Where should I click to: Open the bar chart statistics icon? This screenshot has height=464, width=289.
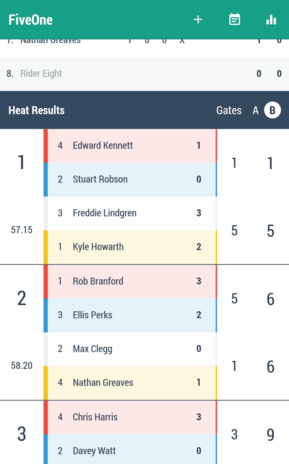[x=271, y=20]
